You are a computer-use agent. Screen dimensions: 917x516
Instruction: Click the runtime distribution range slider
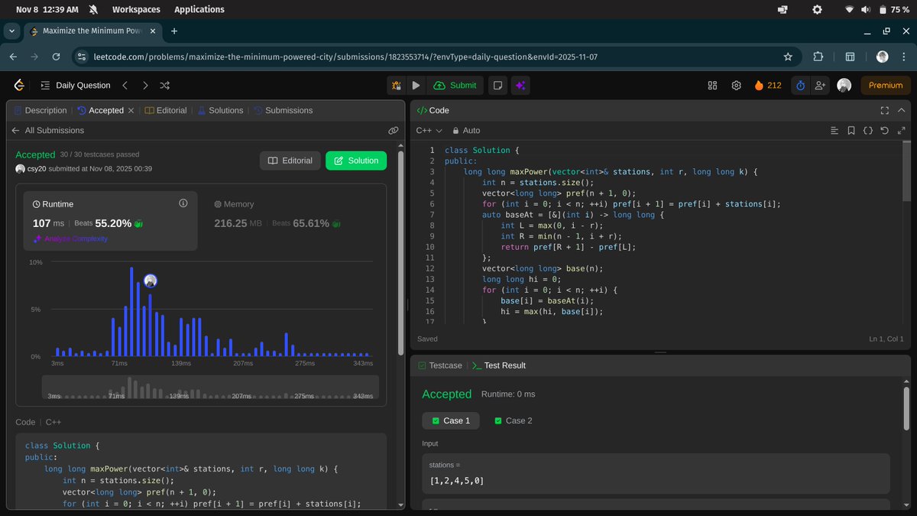210,388
